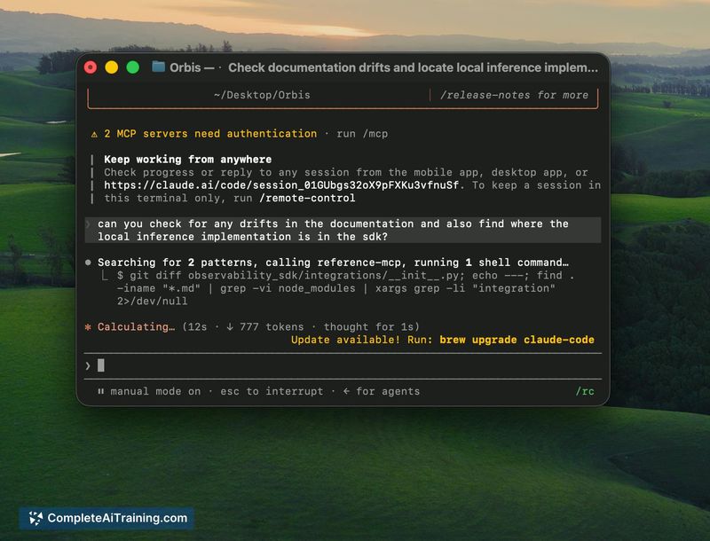Click the /remote-control command text

click(307, 198)
